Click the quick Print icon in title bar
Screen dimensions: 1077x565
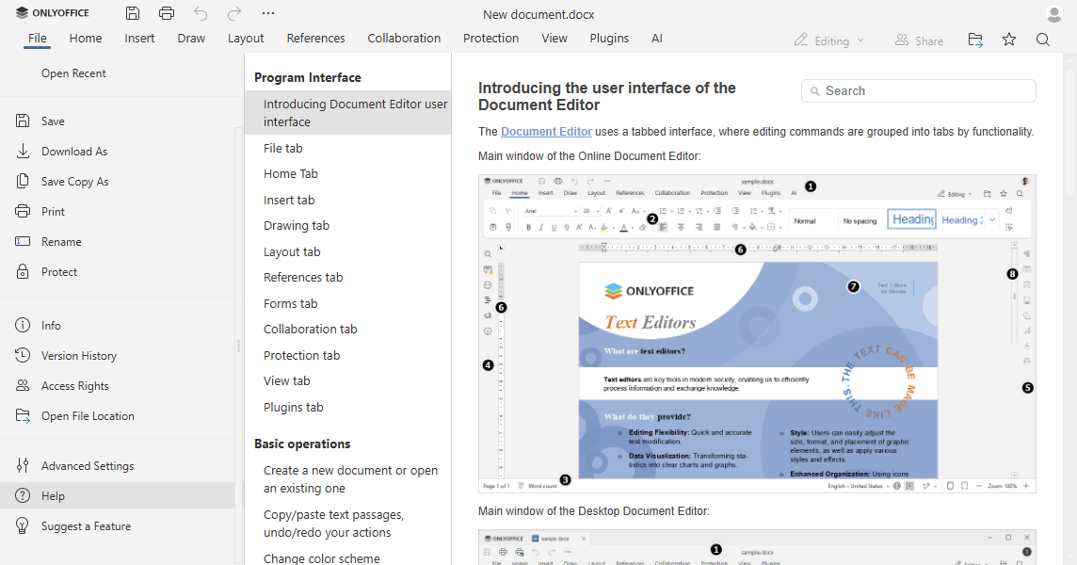(167, 13)
